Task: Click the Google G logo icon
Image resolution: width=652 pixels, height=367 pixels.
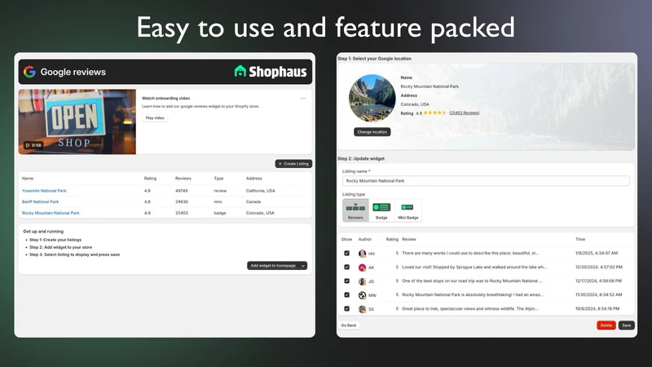Action: point(29,72)
